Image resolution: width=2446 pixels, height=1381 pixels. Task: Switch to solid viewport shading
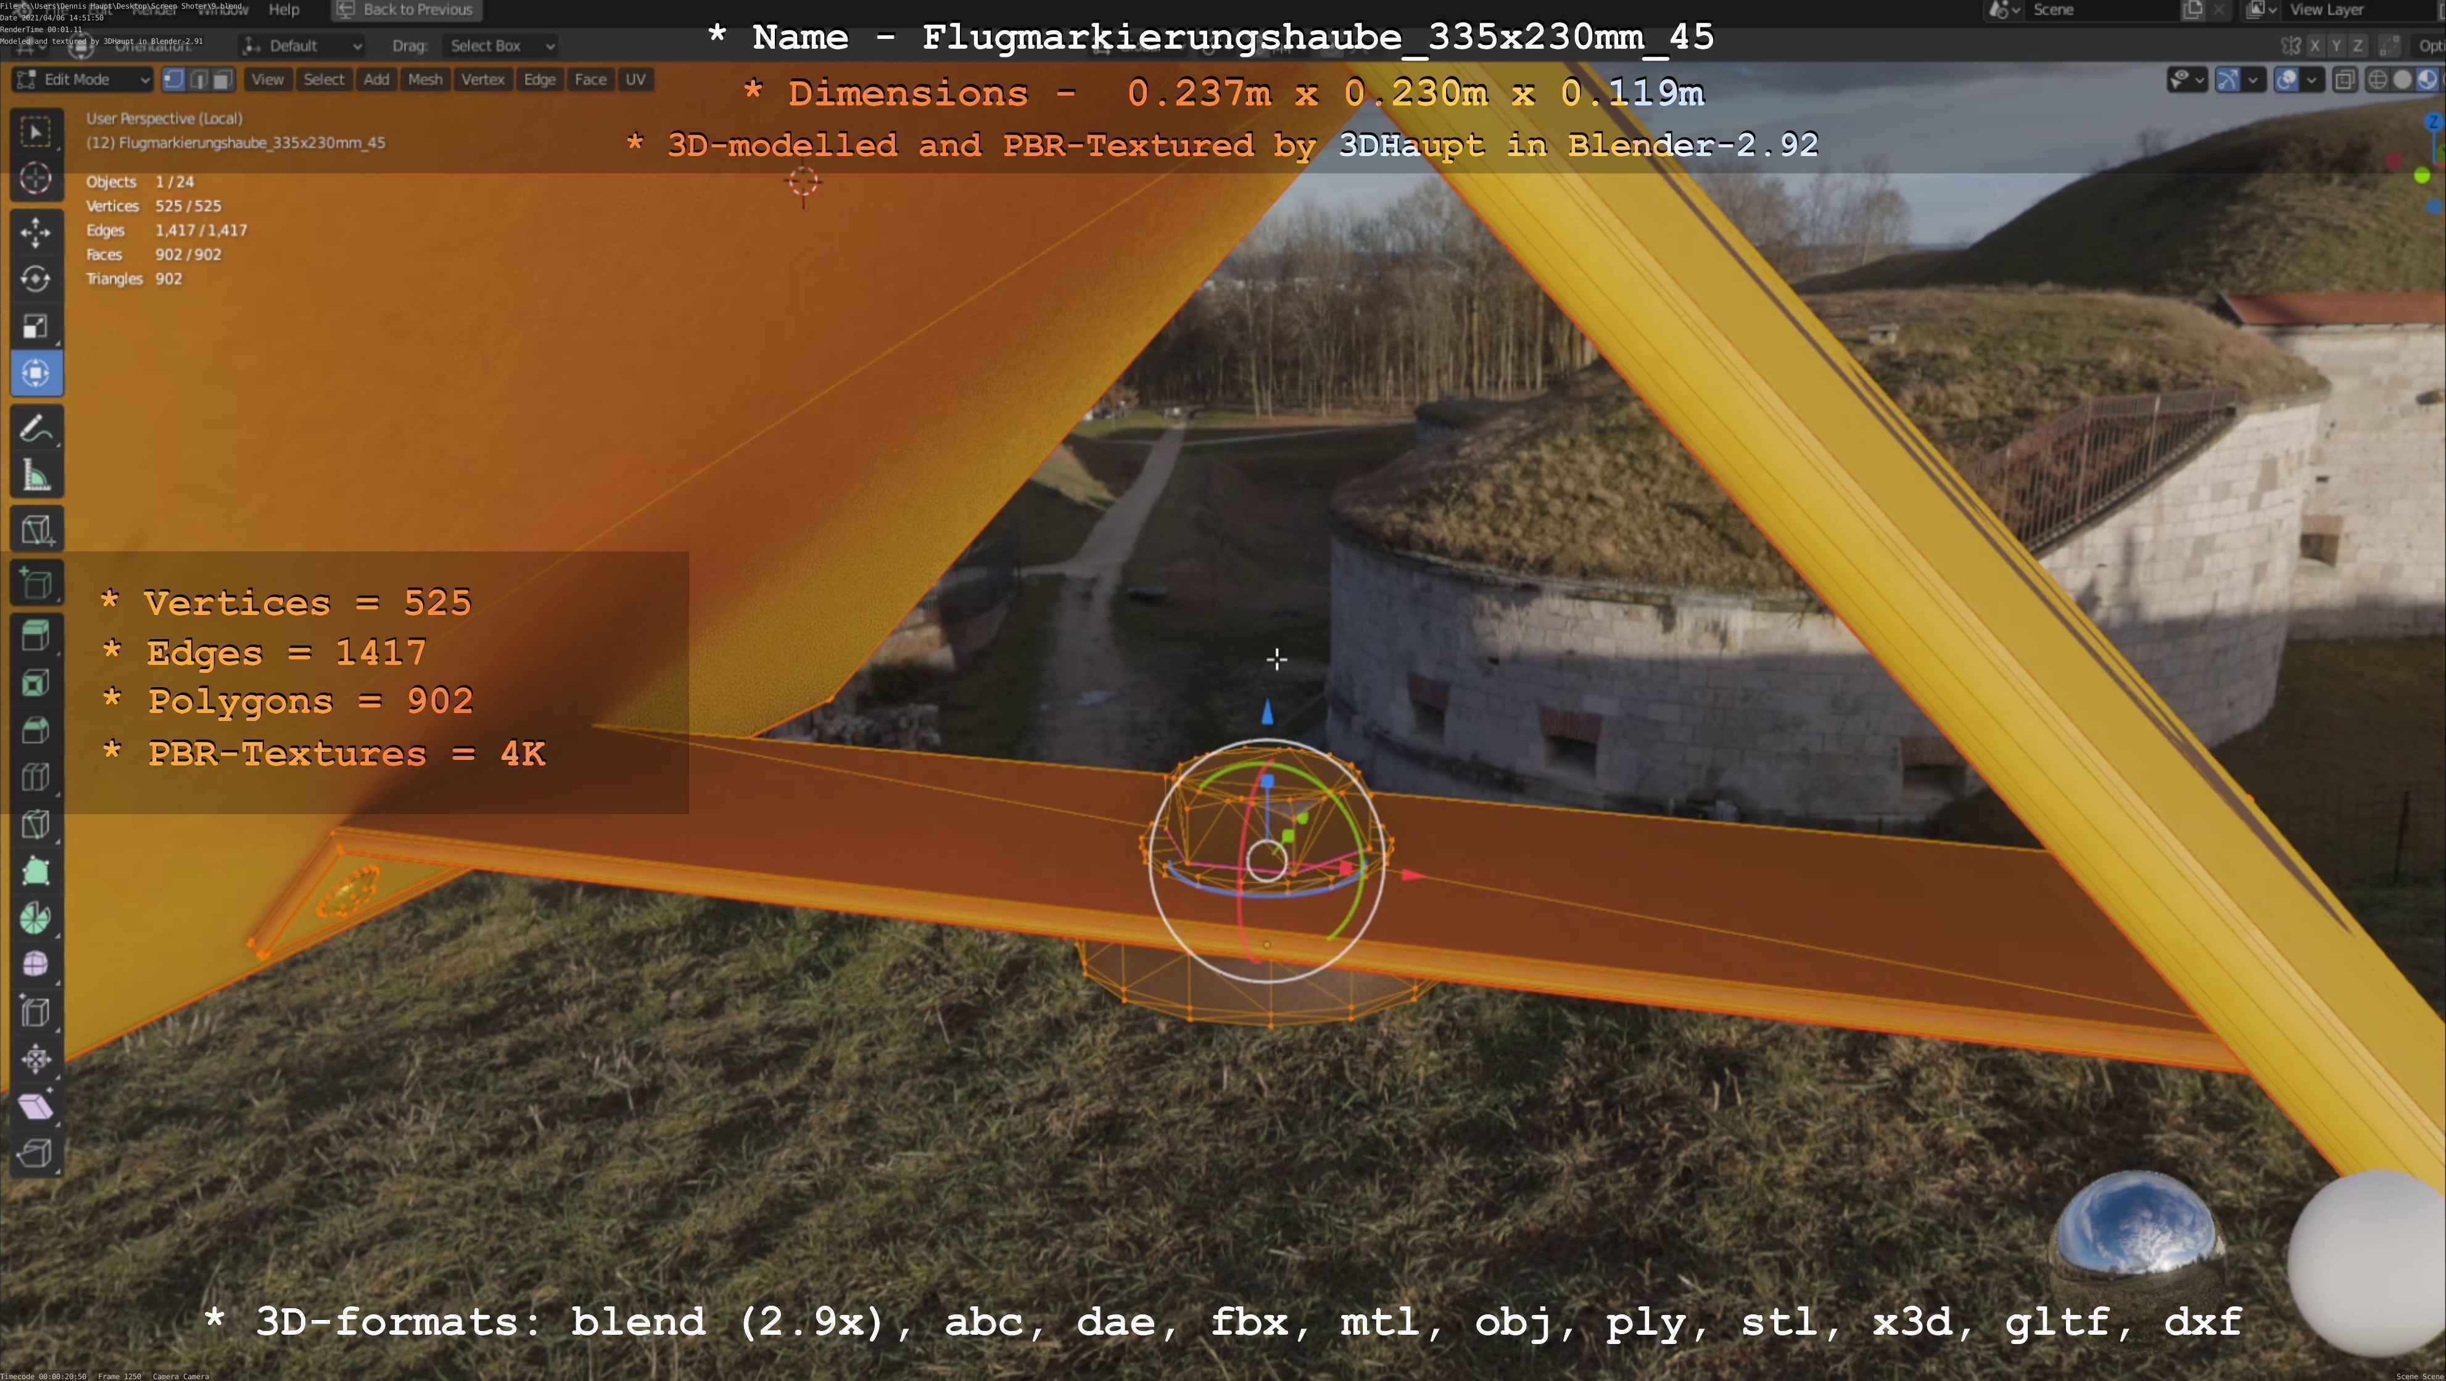(2402, 80)
